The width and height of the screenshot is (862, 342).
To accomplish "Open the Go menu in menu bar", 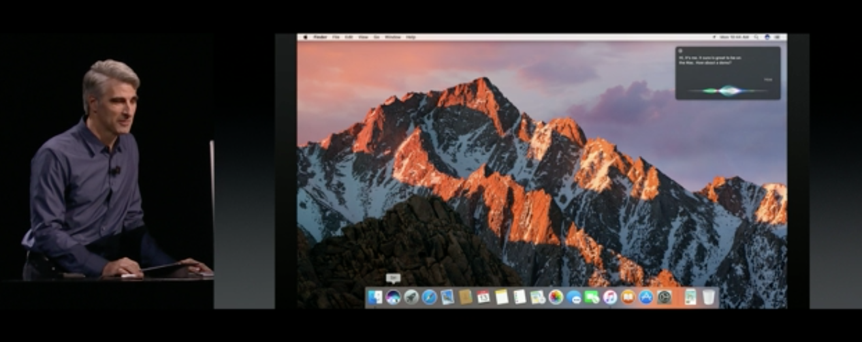I will click(x=376, y=37).
